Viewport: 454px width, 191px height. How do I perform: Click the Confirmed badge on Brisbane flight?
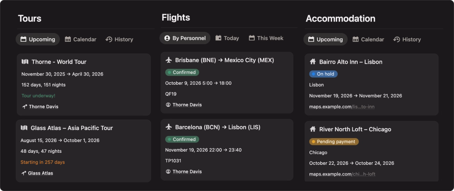coord(182,72)
